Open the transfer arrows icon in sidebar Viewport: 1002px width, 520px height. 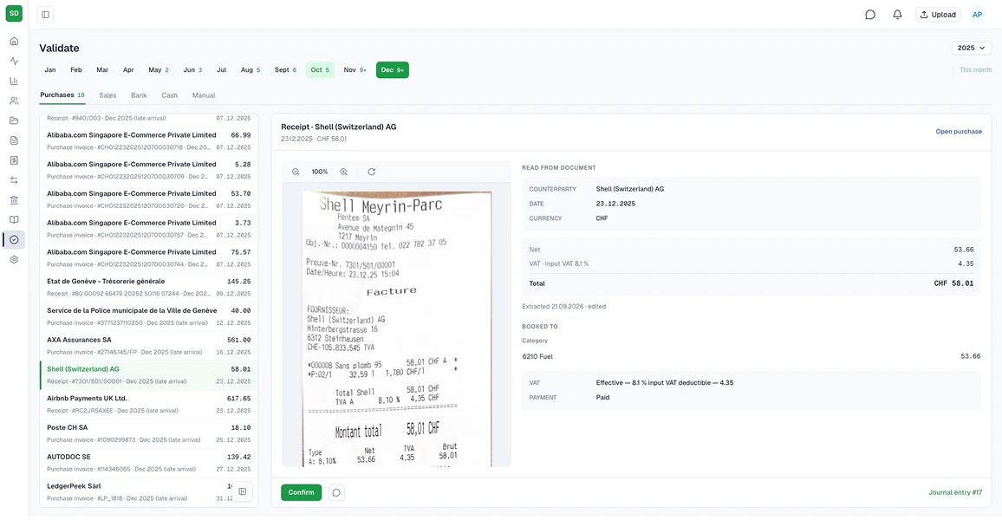pos(14,180)
